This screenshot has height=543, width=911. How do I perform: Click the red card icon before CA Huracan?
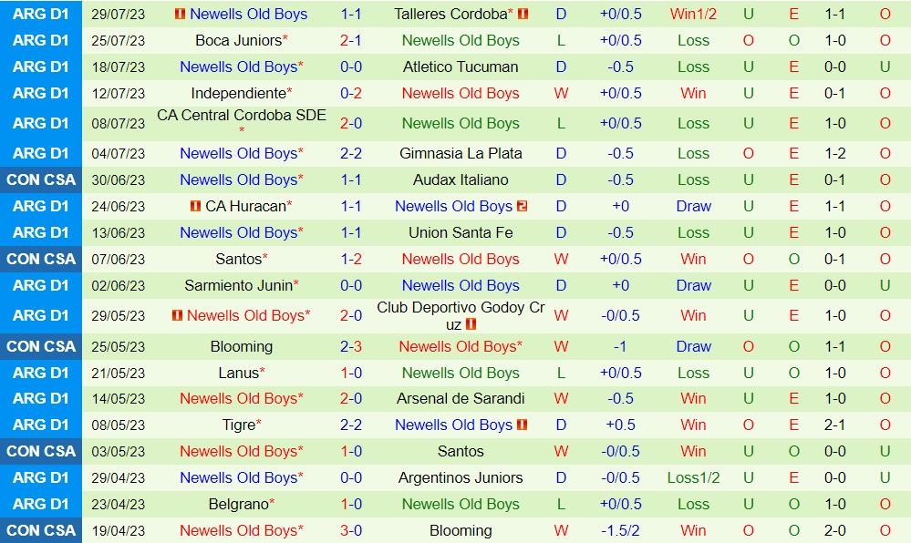pyautogui.click(x=196, y=207)
